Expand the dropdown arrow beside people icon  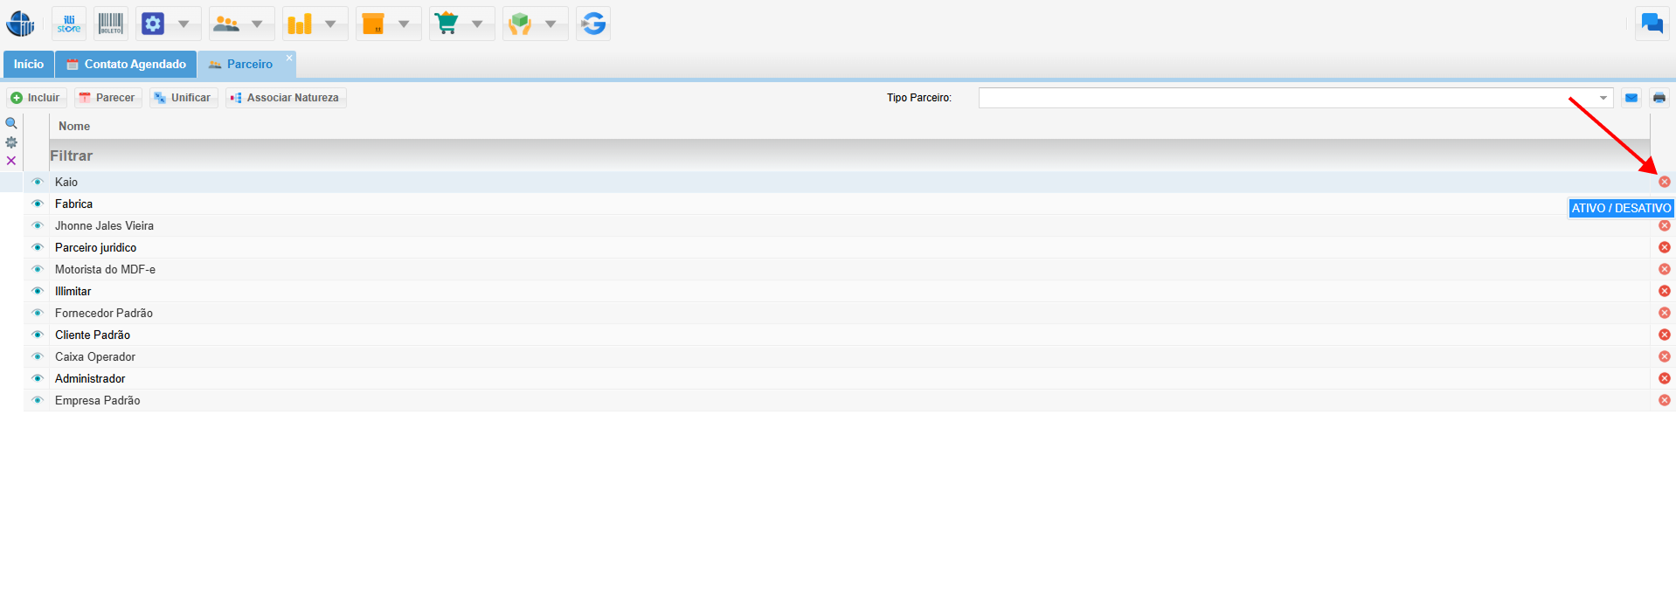coord(257,24)
